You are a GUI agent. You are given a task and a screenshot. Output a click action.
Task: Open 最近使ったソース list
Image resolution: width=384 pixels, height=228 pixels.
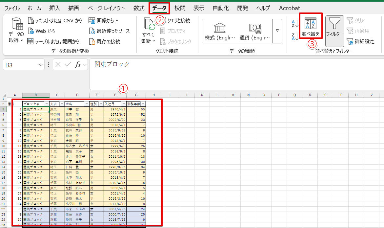point(110,31)
